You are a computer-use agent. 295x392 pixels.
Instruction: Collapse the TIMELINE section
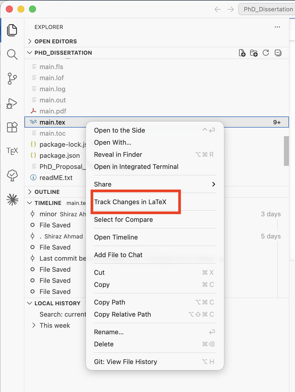pos(30,203)
